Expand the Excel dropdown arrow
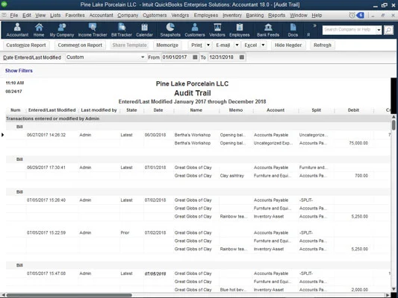 [x=264, y=45]
